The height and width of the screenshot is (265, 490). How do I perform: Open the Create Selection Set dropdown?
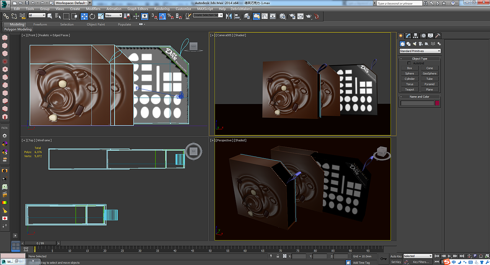tap(208, 15)
